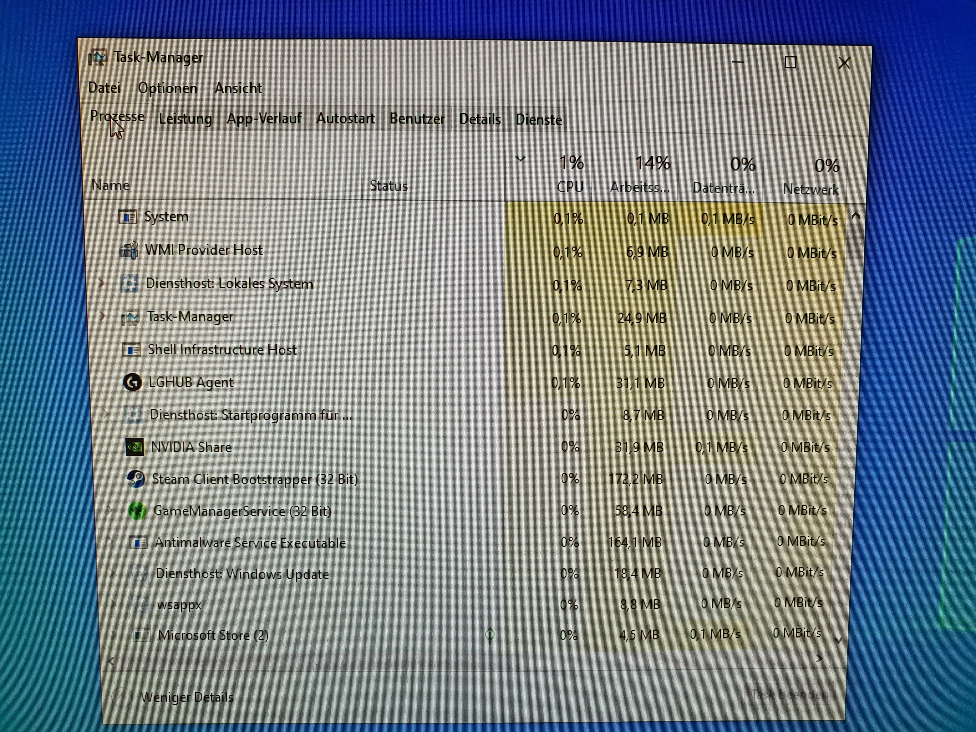Screen dimensions: 976x732
Task: Click the LGHUB Agent process icon
Action: (132, 382)
